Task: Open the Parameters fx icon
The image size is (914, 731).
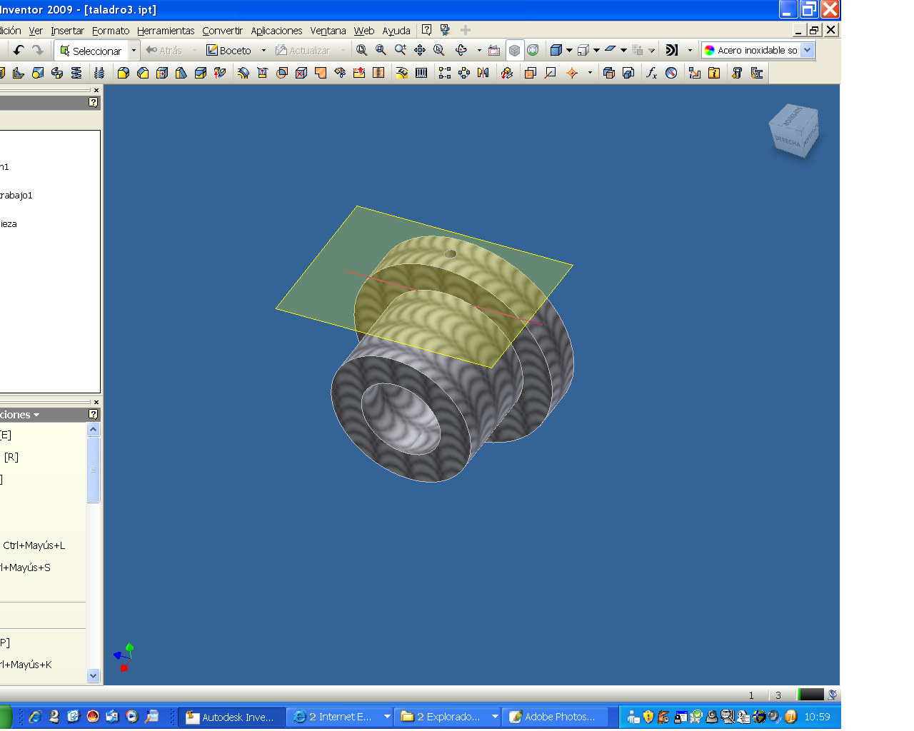Action: coord(651,73)
